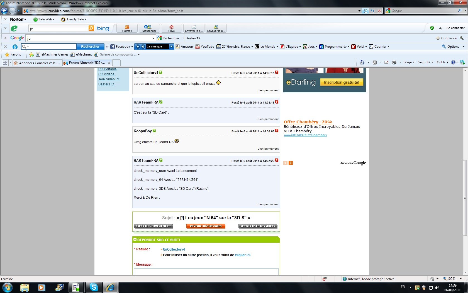Click the Home icon in command bar
468x293 pixels.
coord(362,62)
